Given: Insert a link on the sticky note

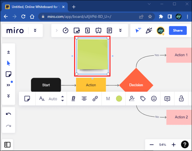Looking at the screenshot, I should (95, 99).
